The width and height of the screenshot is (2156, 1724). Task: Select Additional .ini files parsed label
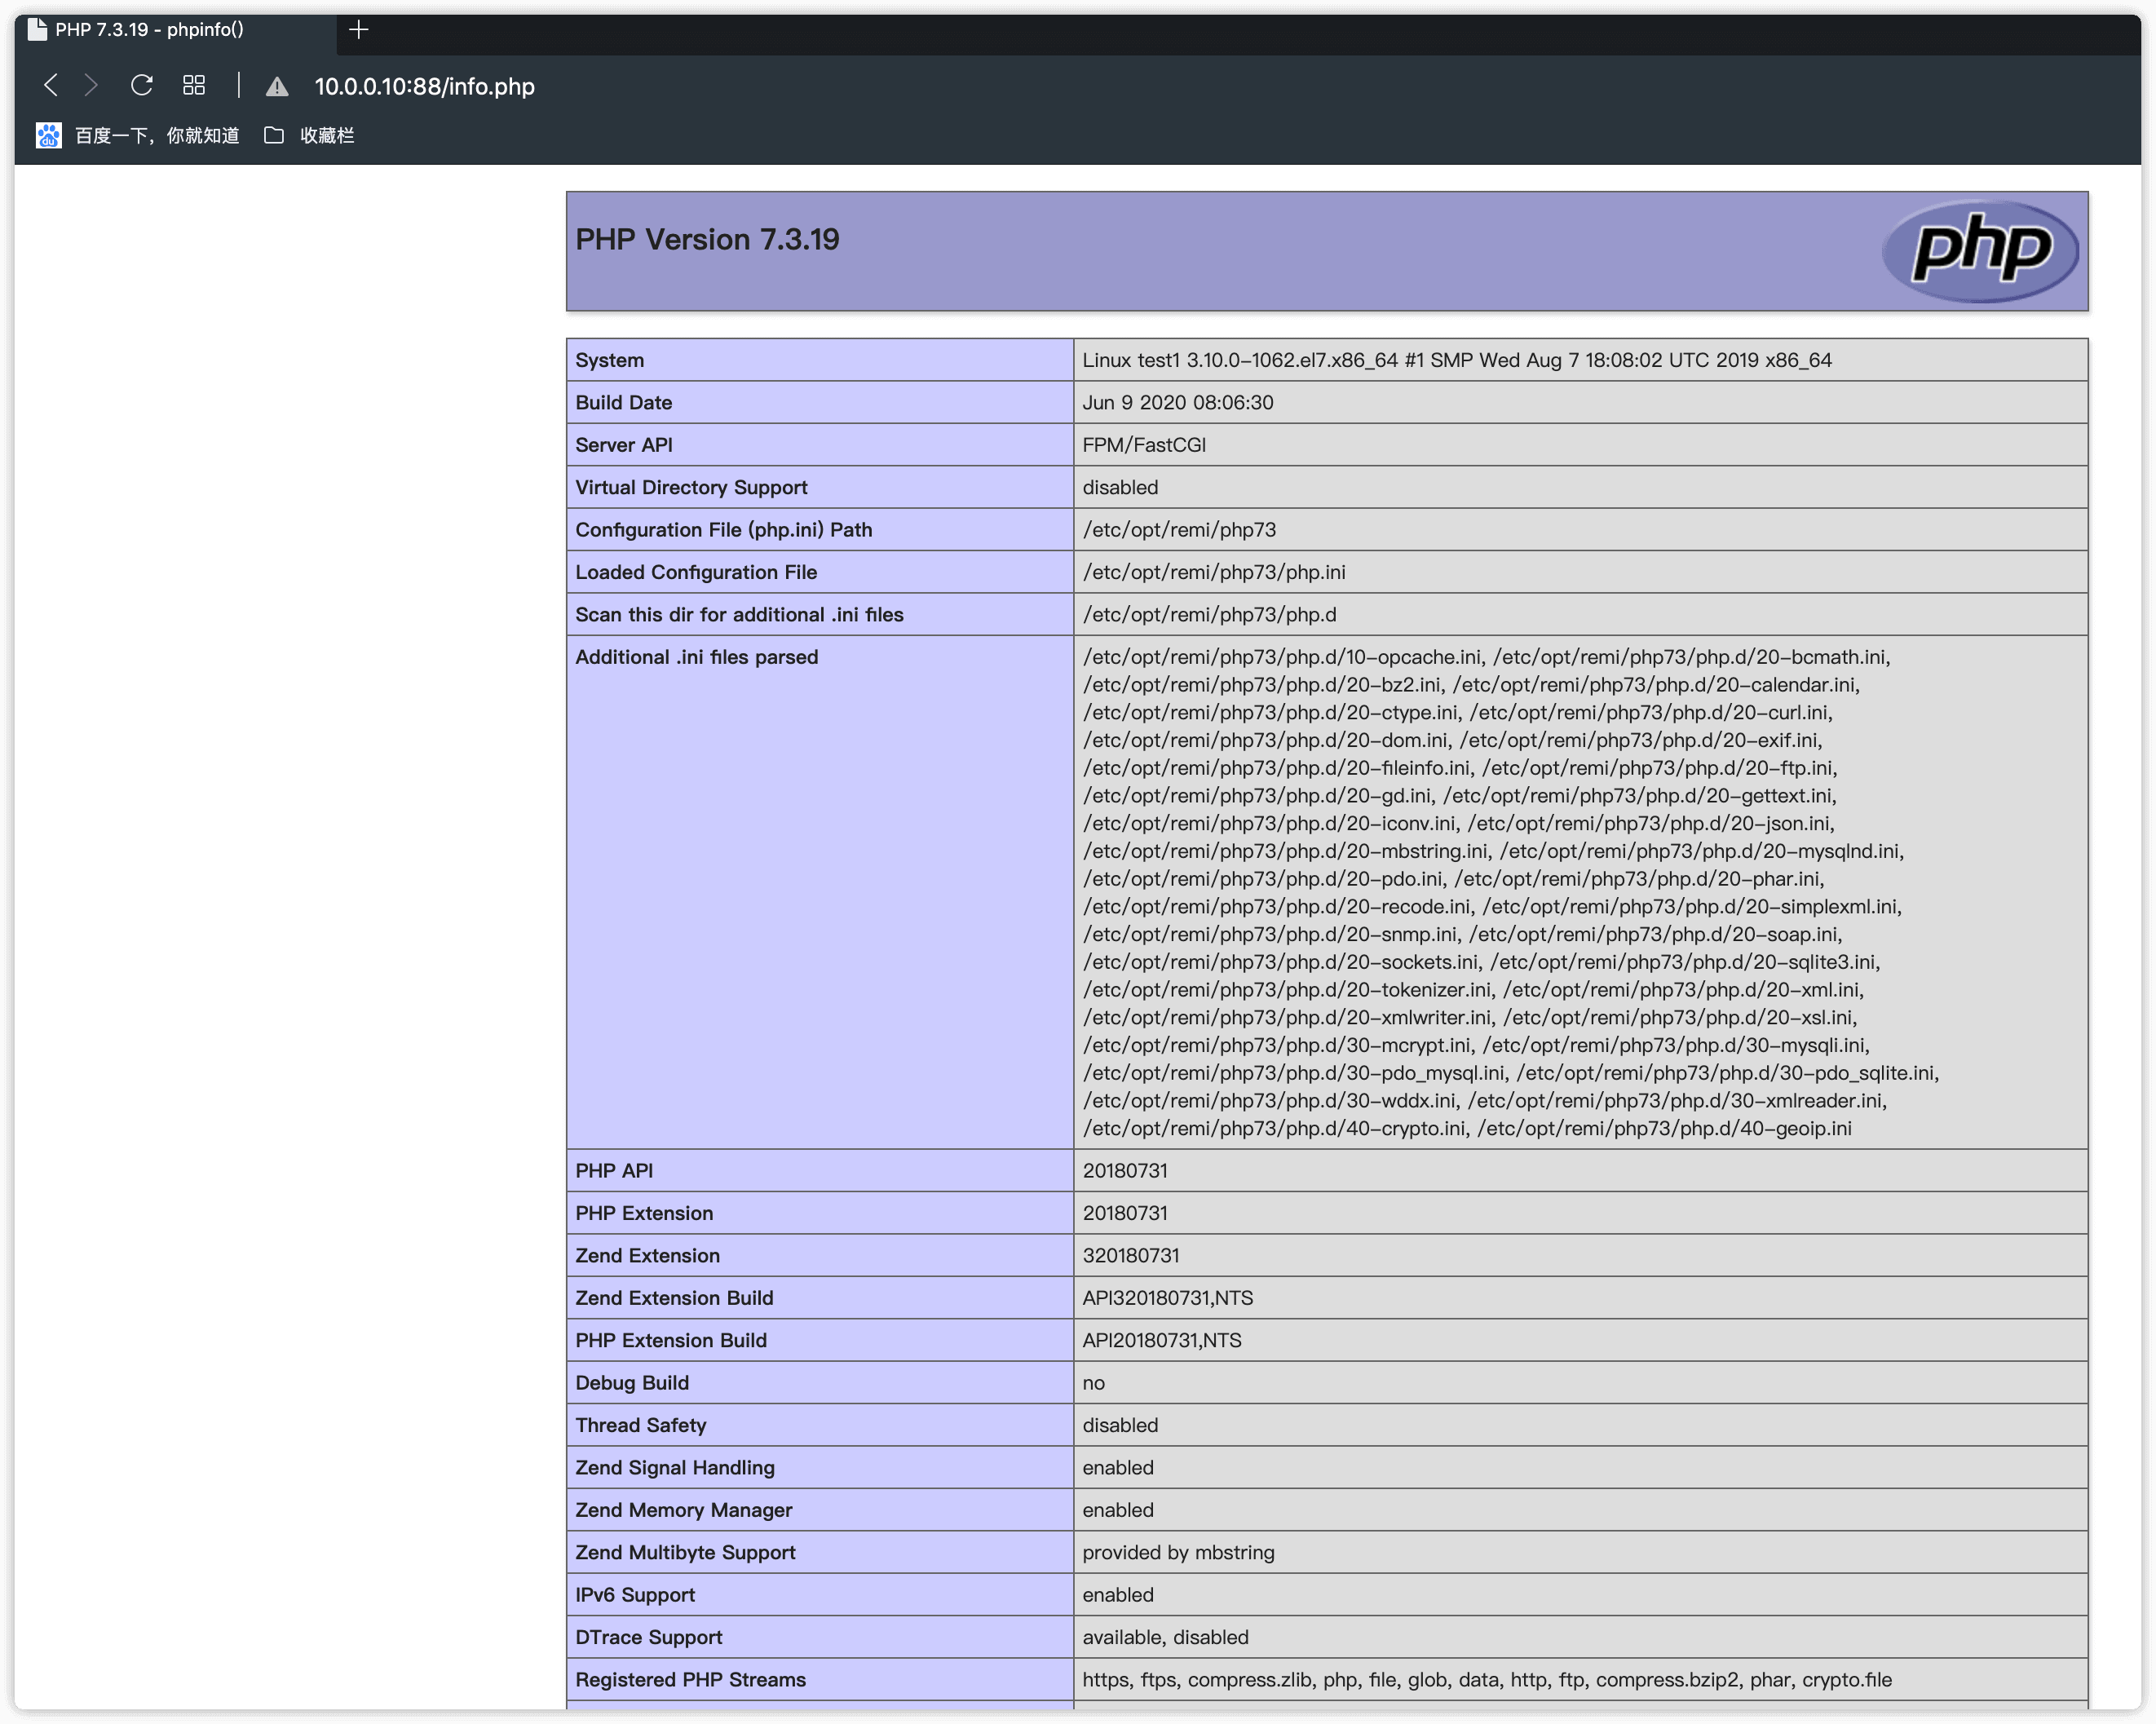pyautogui.click(x=696, y=657)
